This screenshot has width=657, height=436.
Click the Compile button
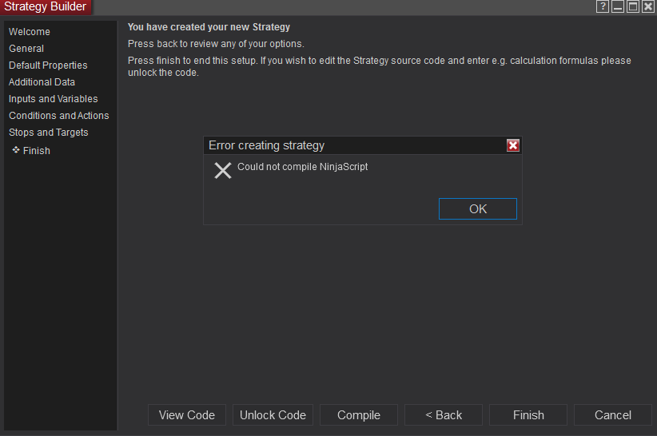click(x=359, y=414)
